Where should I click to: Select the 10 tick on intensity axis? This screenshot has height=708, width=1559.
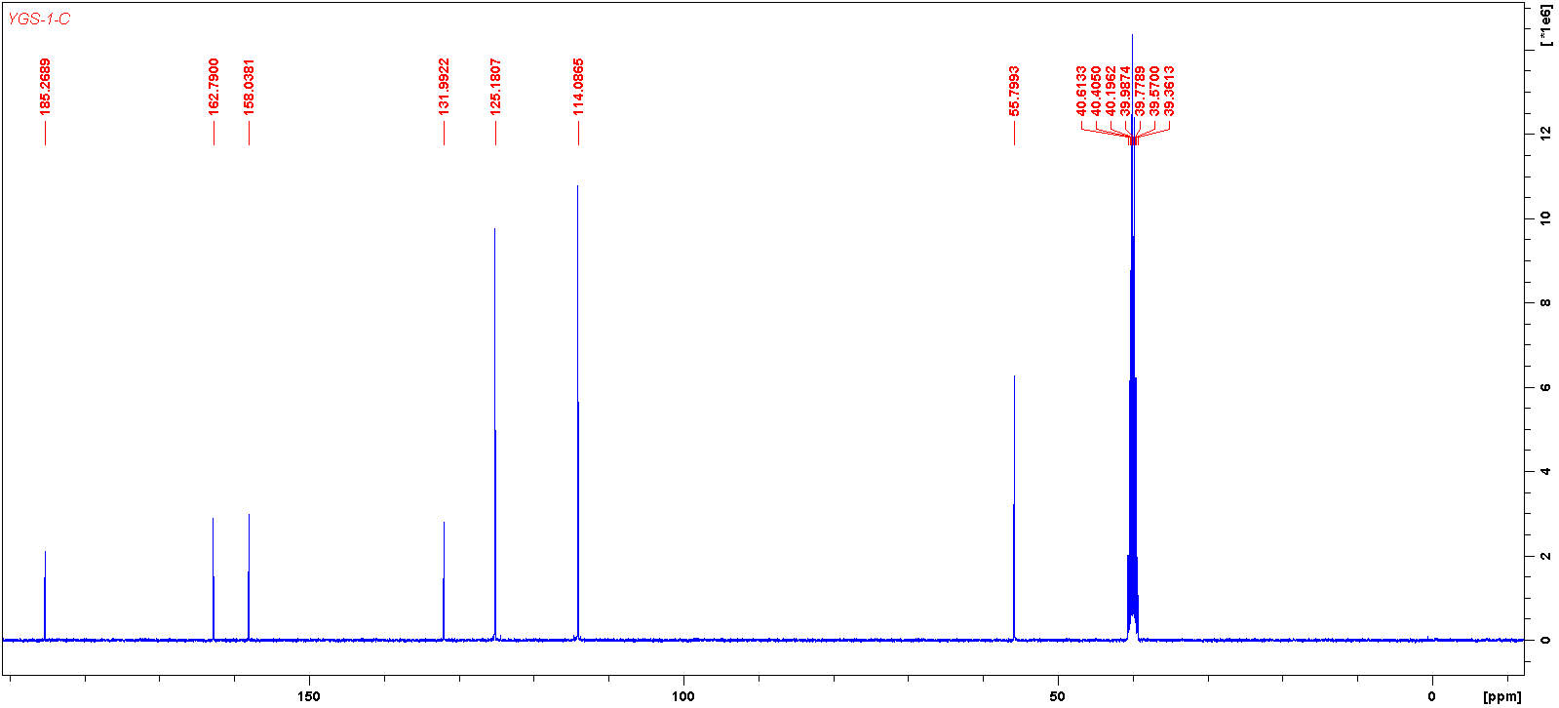1545,217
